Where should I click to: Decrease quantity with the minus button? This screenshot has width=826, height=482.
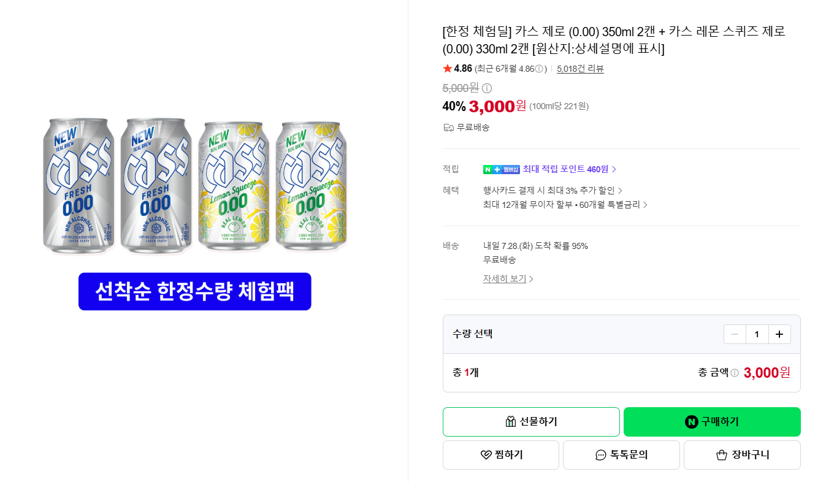click(x=735, y=334)
